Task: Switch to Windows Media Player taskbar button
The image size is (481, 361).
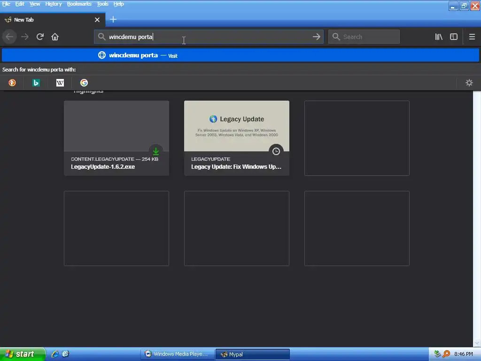Action: coord(177,354)
